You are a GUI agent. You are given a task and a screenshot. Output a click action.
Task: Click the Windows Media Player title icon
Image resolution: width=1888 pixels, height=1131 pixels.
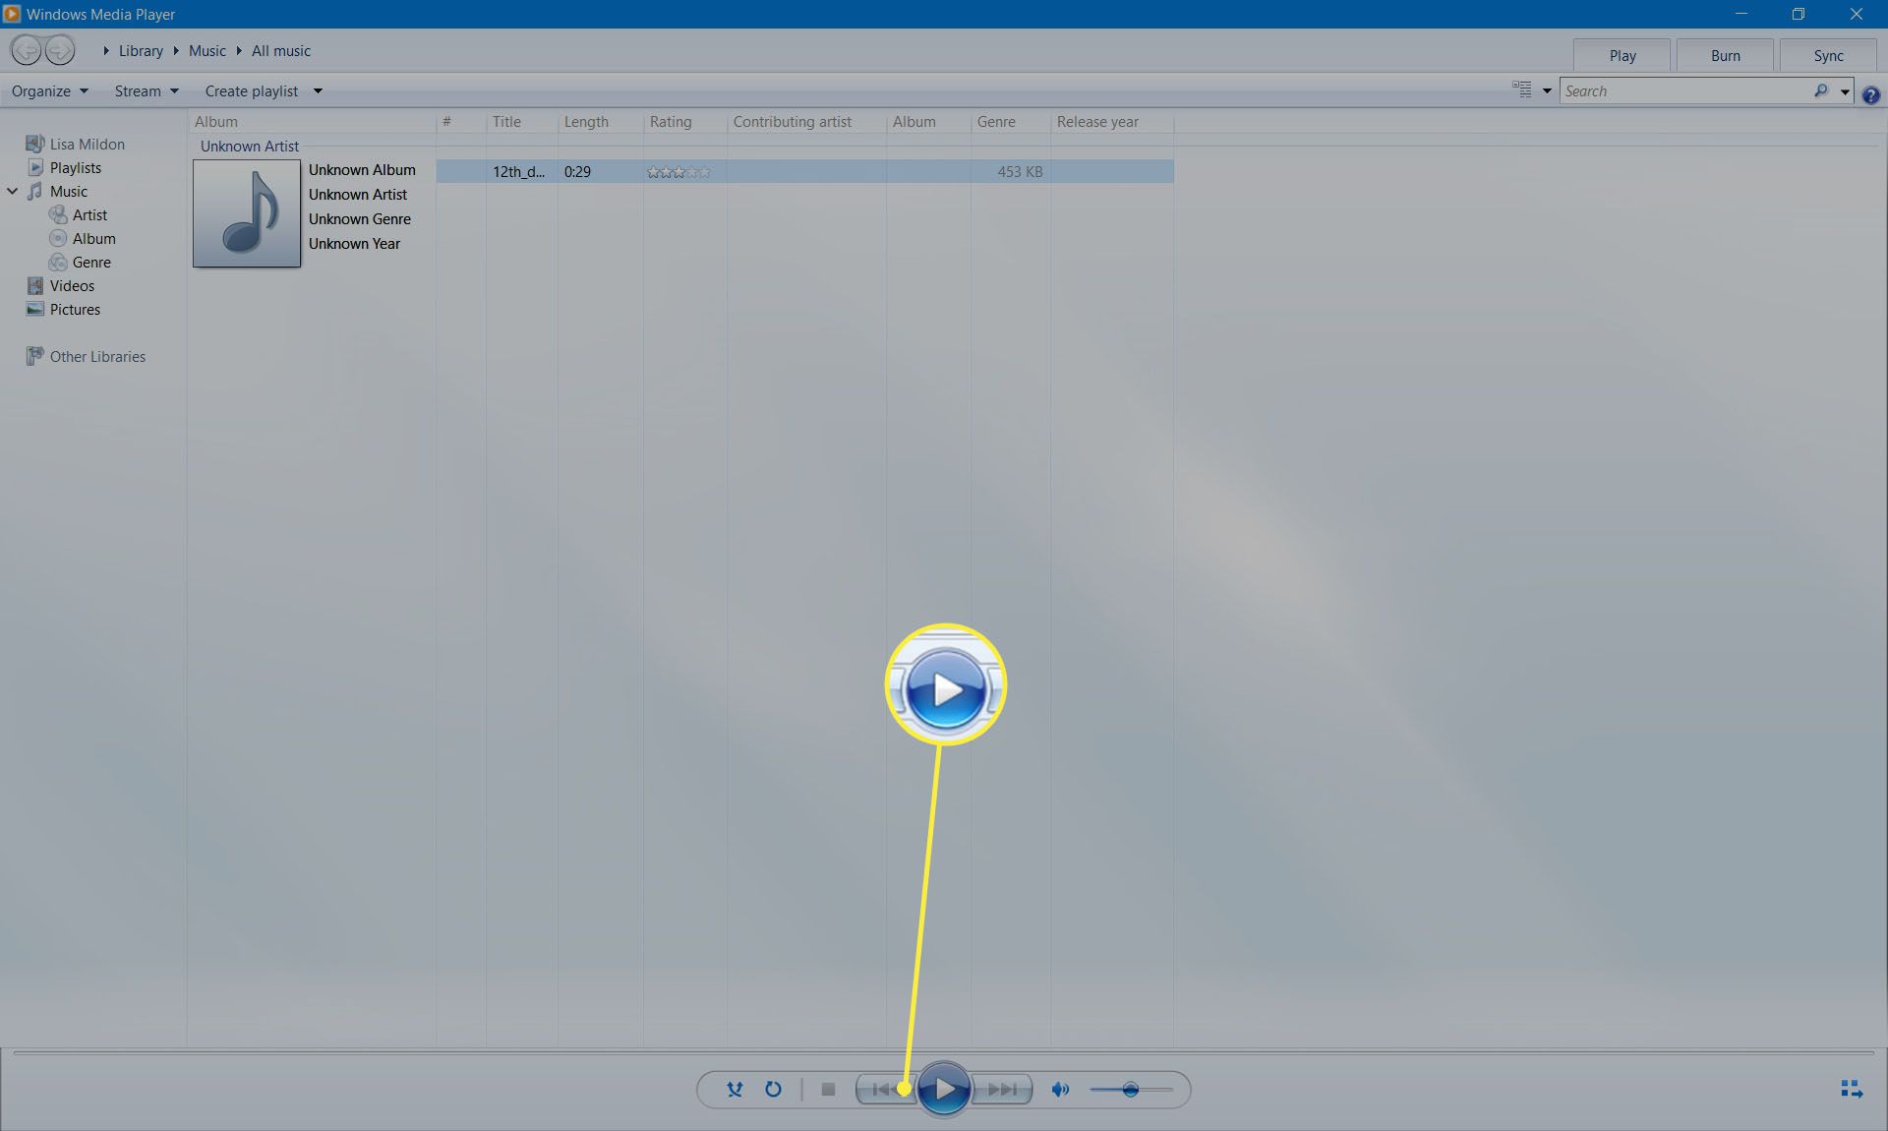(x=12, y=14)
